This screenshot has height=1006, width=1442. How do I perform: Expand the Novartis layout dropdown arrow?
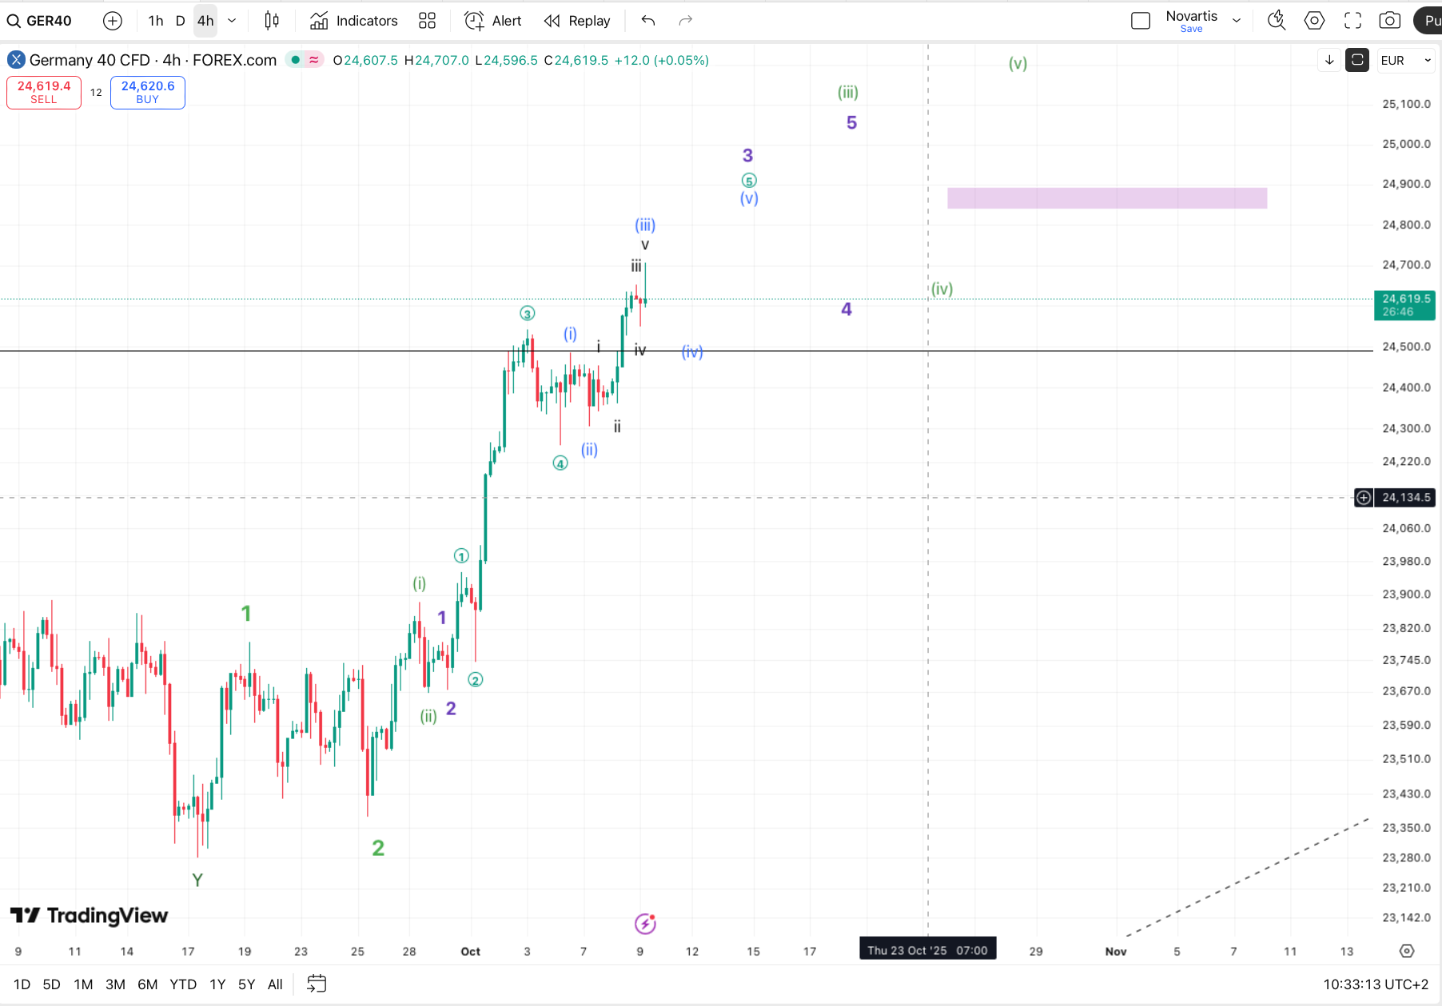coord(1237,21)
